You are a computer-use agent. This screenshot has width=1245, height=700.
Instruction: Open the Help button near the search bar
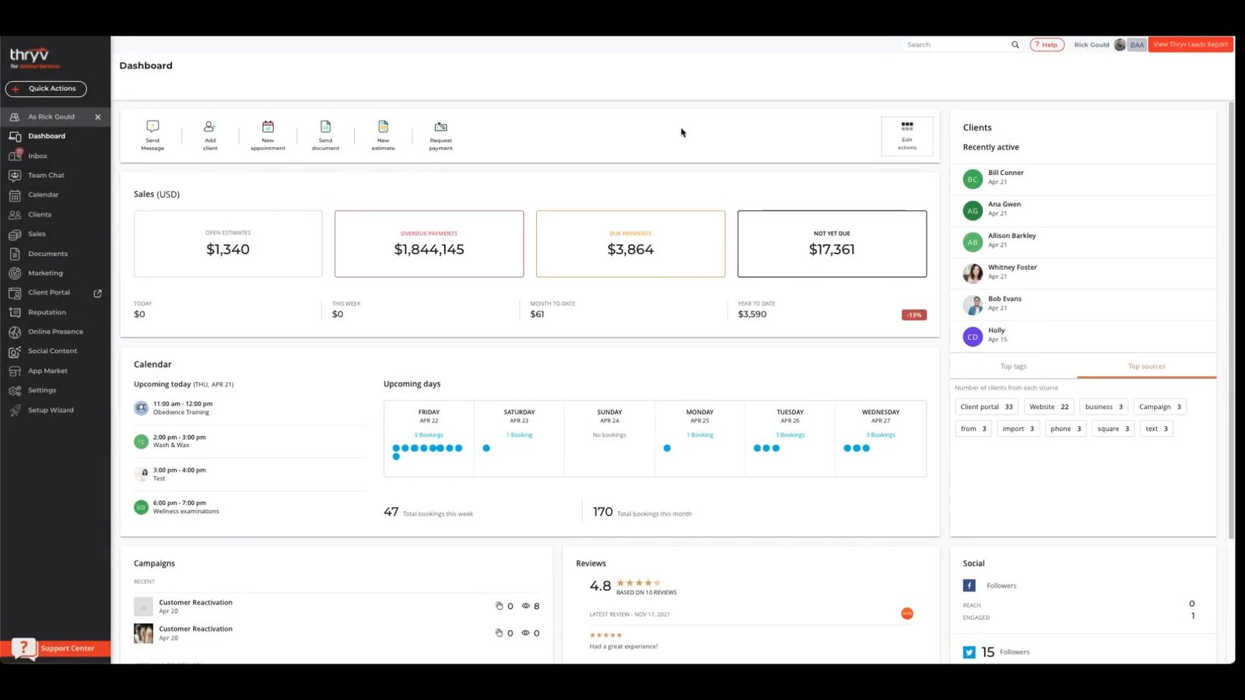click(x=1047, y=44)
